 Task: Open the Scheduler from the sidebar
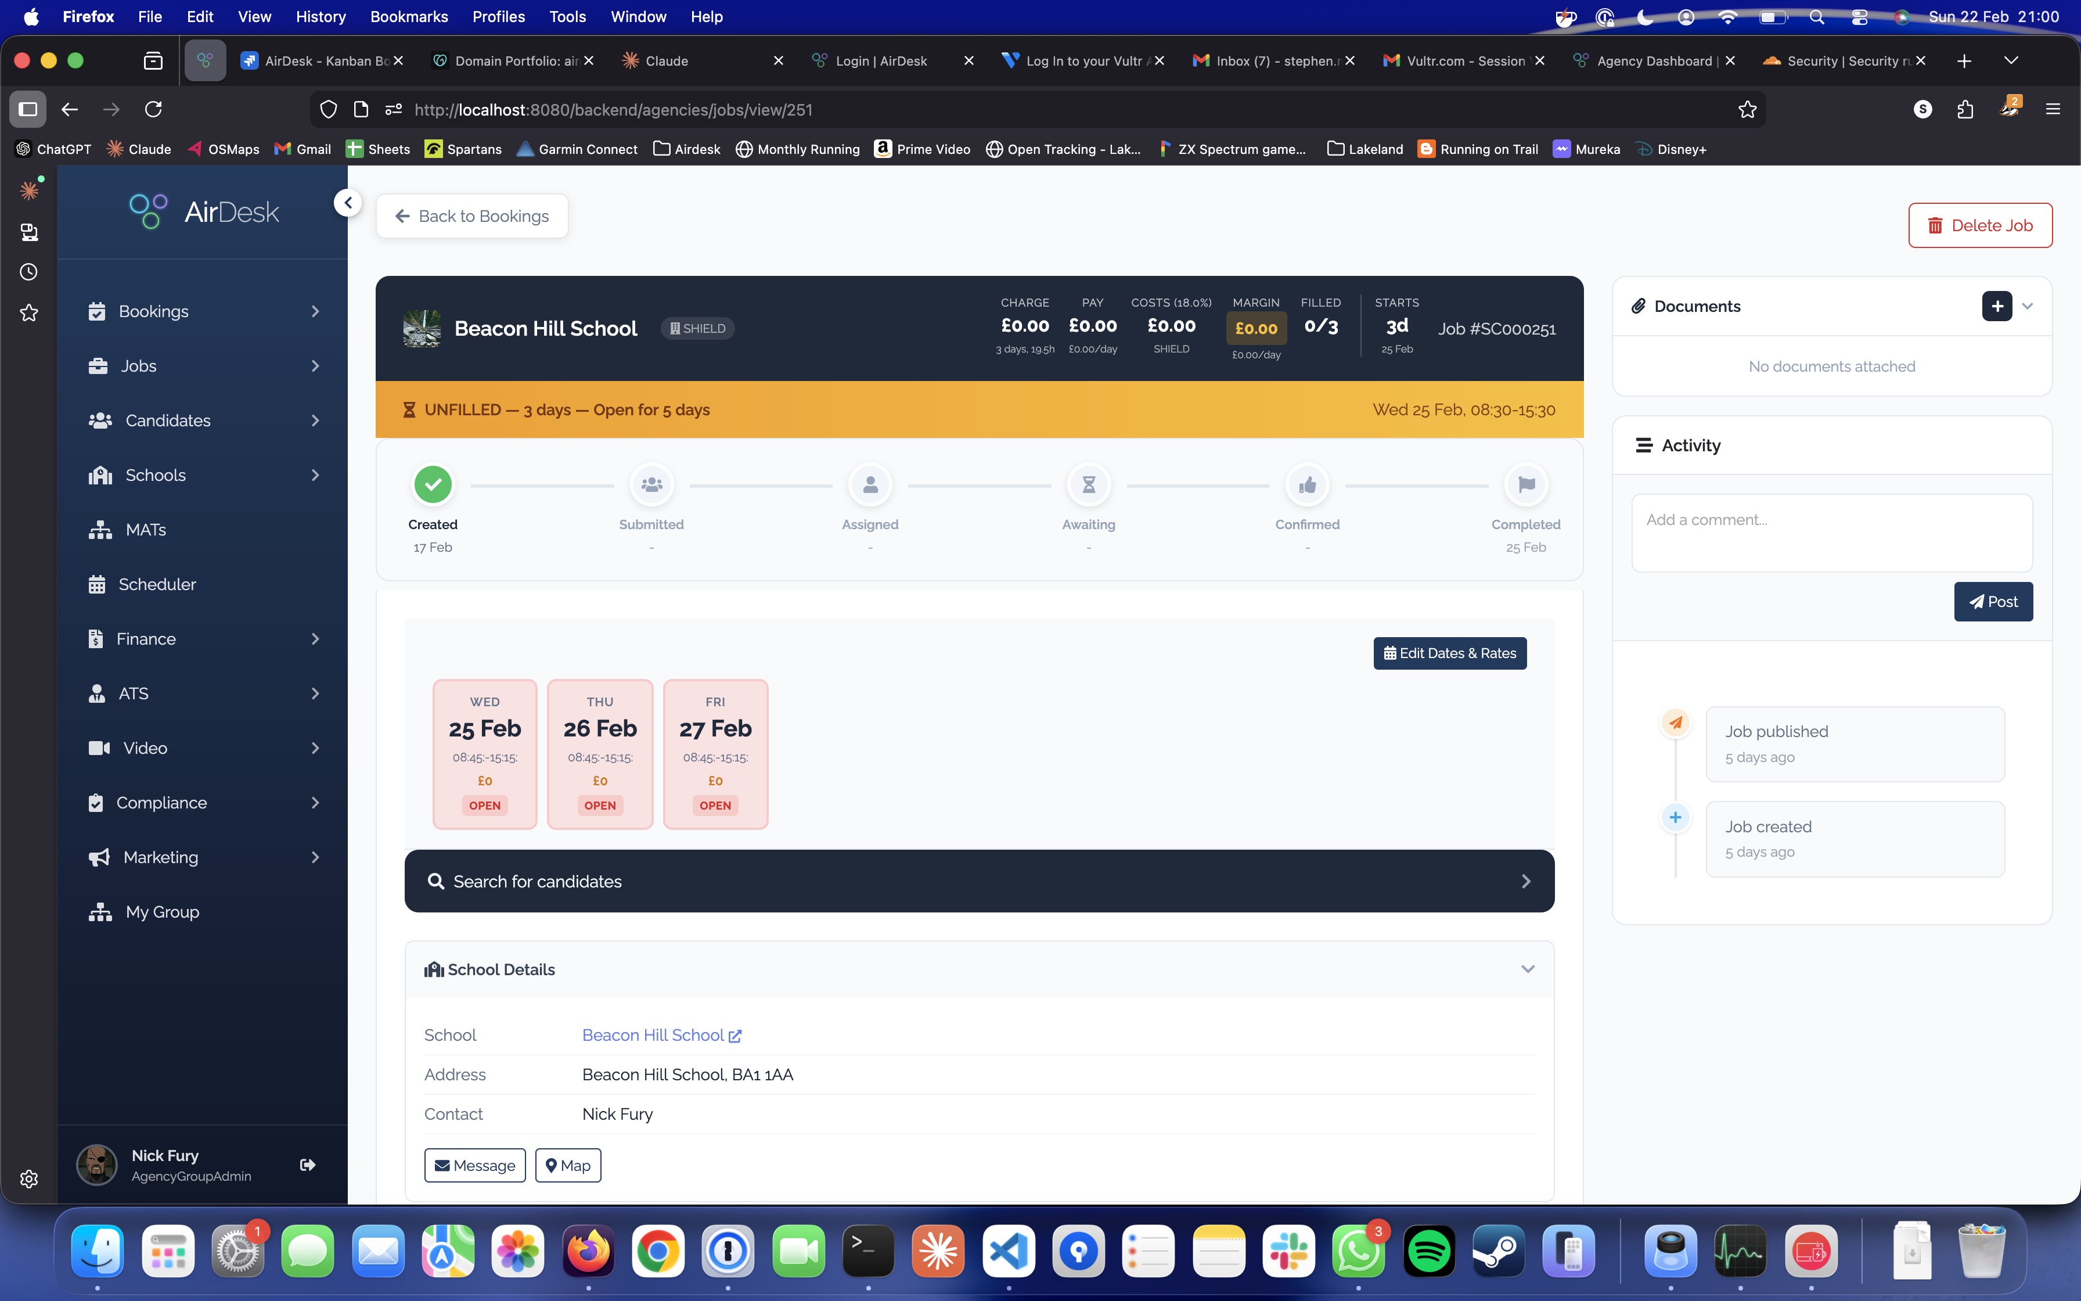(x=157, y=584)
